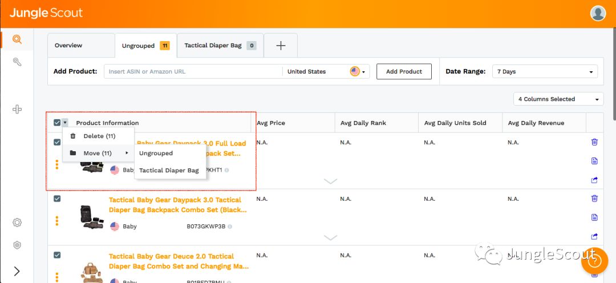The height and width of the screenshot is (283, 616).
Task: Open the 7 Days date range dropdown
Action: coord(545,71)
